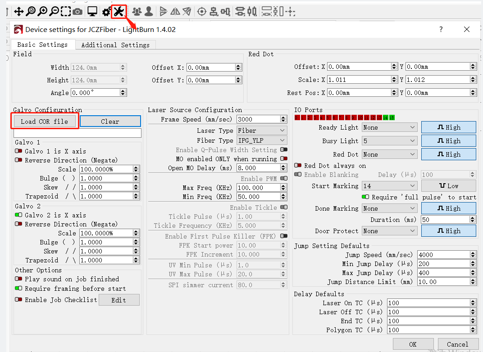
Task: Click the camera capture icon
Action: 77,12
